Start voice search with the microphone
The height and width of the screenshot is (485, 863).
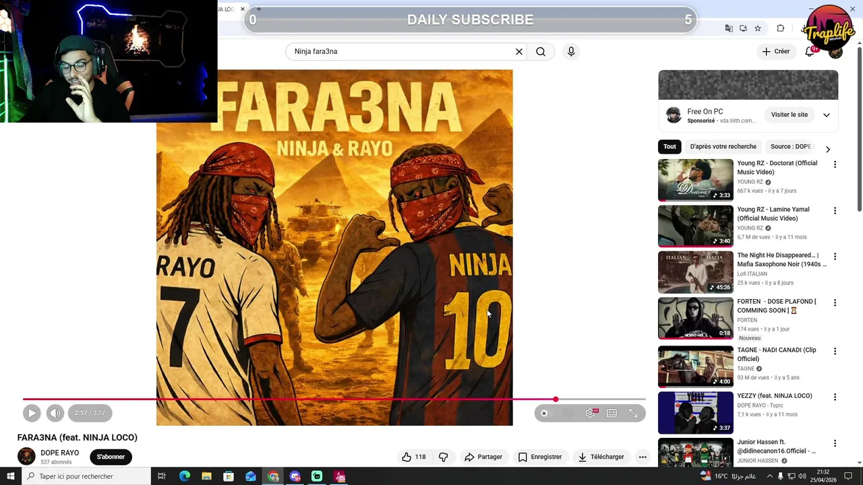tap(571, 51)
